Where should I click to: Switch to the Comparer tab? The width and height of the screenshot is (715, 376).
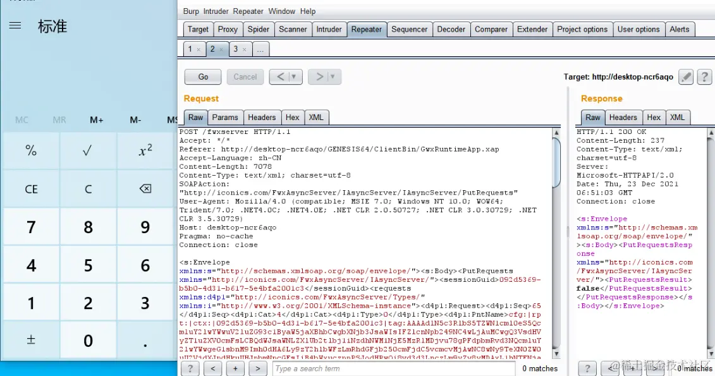pos(491,29)
